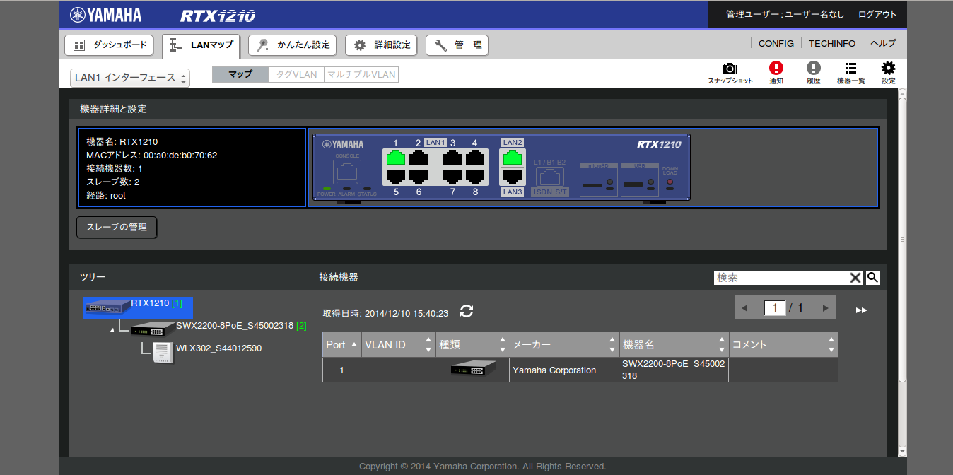Image resolution: width=953 pixels, height=475 pixels.
Task: Open the ヘルプ link
Action: [x=883, y=43]
